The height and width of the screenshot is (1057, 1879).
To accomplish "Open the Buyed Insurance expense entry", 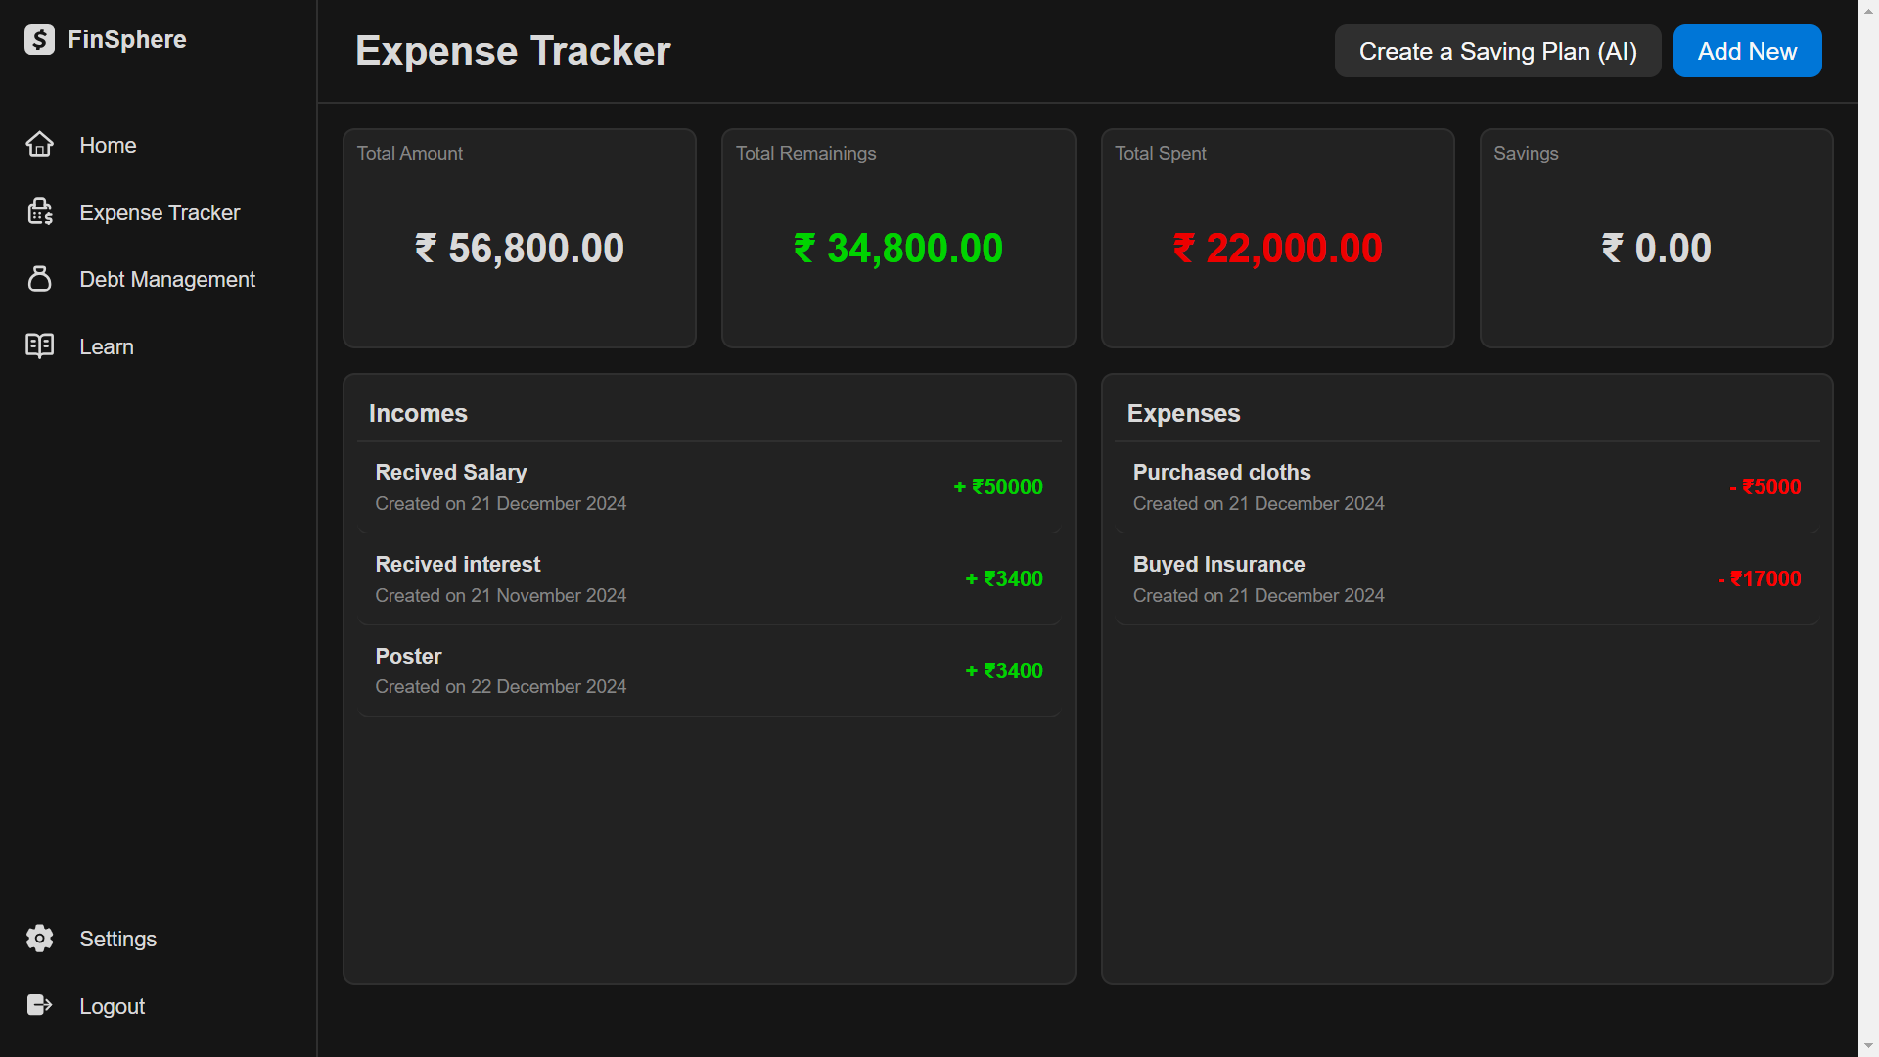I will click(x=1466, y=579).
